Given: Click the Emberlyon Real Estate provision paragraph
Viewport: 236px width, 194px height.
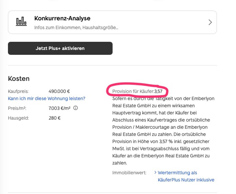Looking at the screenshot, I should click(x=163, y=131).
